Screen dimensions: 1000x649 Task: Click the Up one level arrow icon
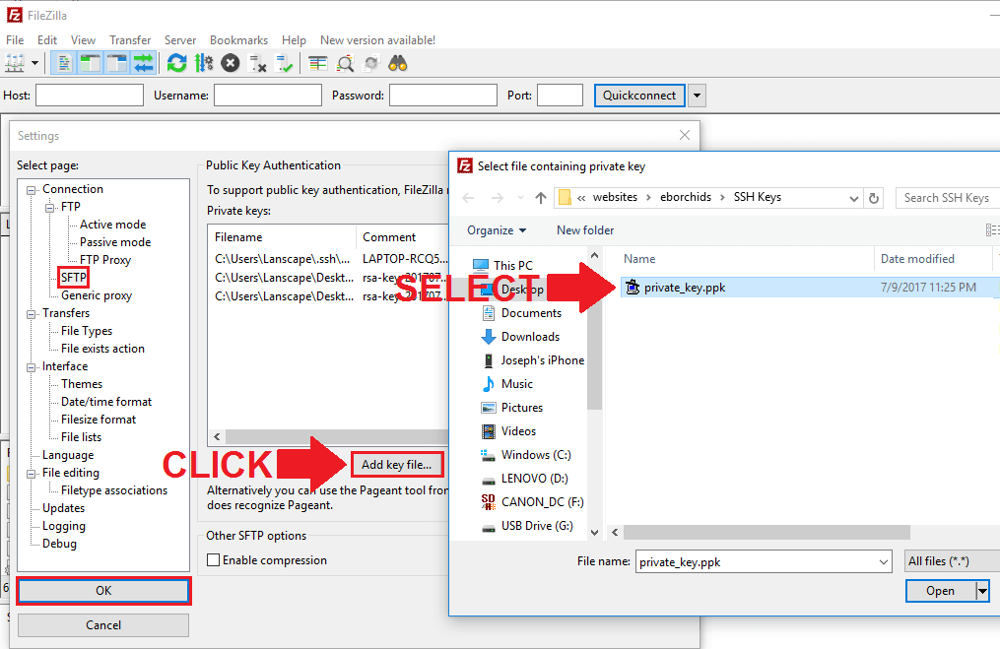click(541, 198)
